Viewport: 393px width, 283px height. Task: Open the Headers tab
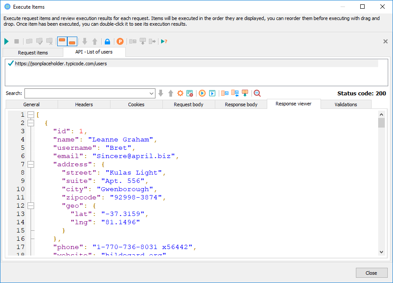coord(84,104)
